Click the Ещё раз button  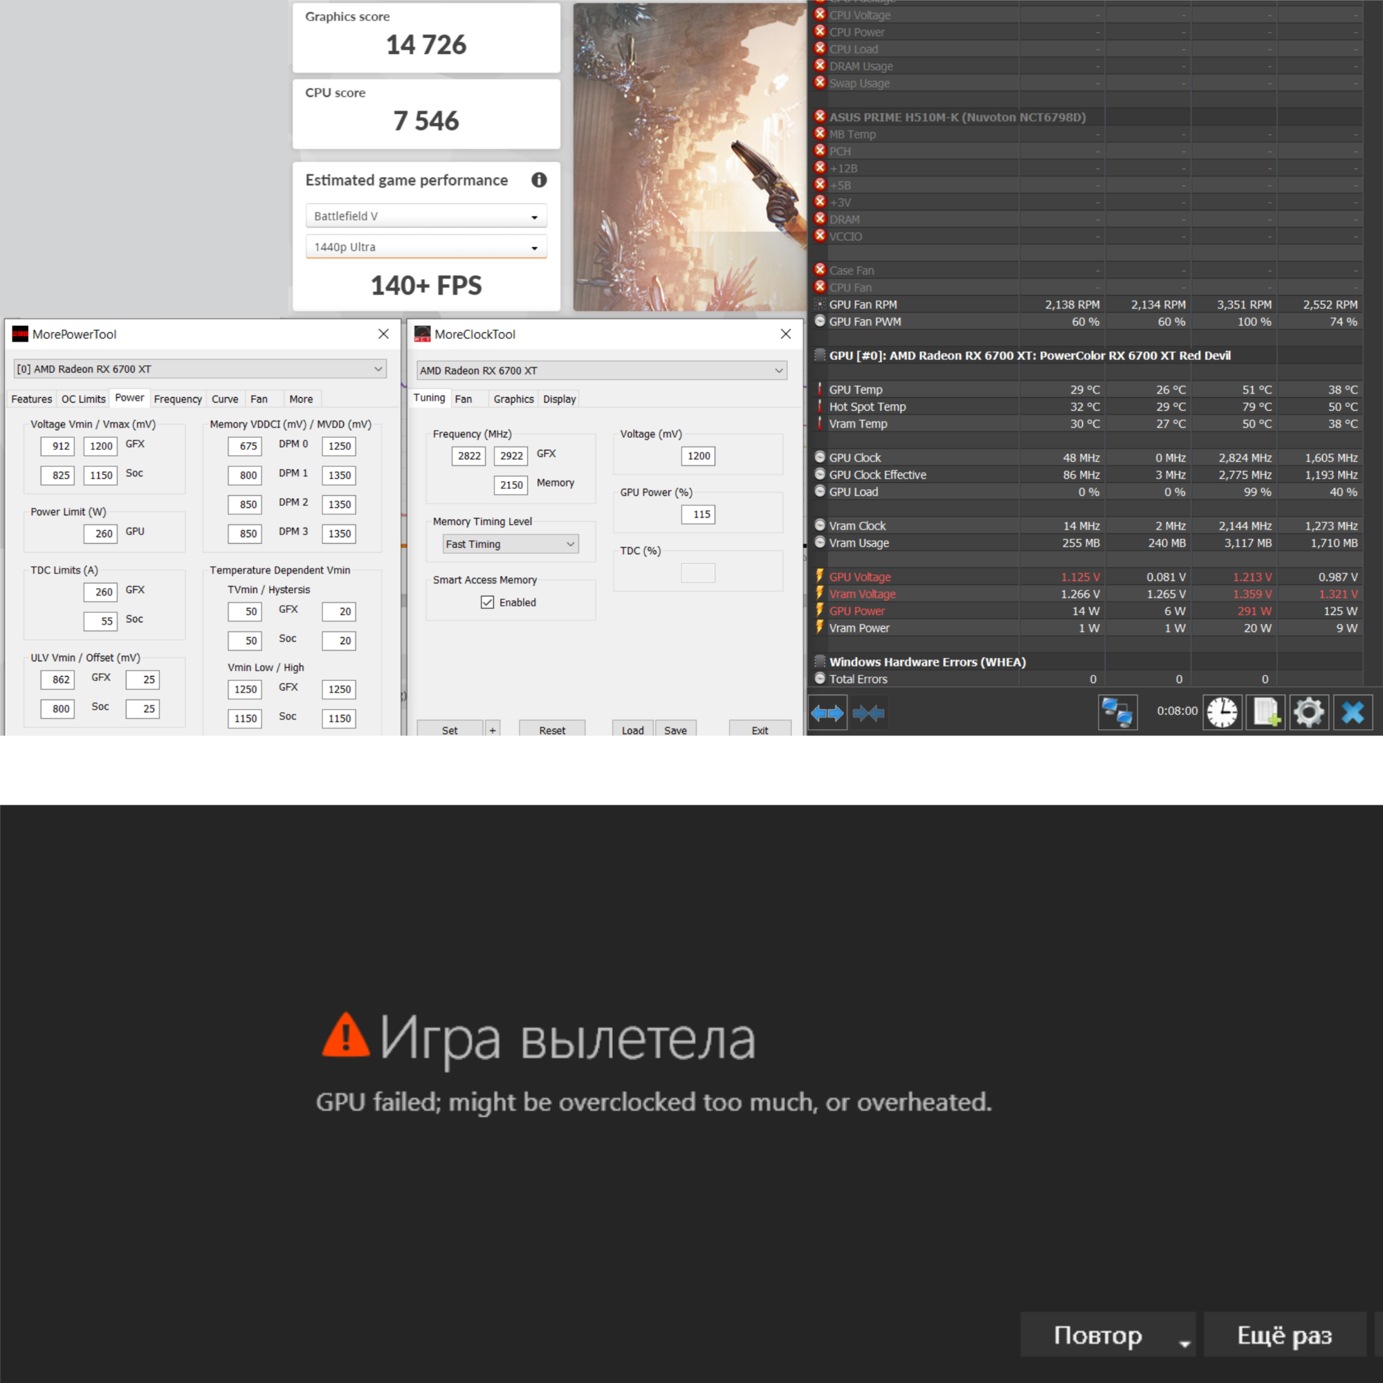point(1284,1335)
